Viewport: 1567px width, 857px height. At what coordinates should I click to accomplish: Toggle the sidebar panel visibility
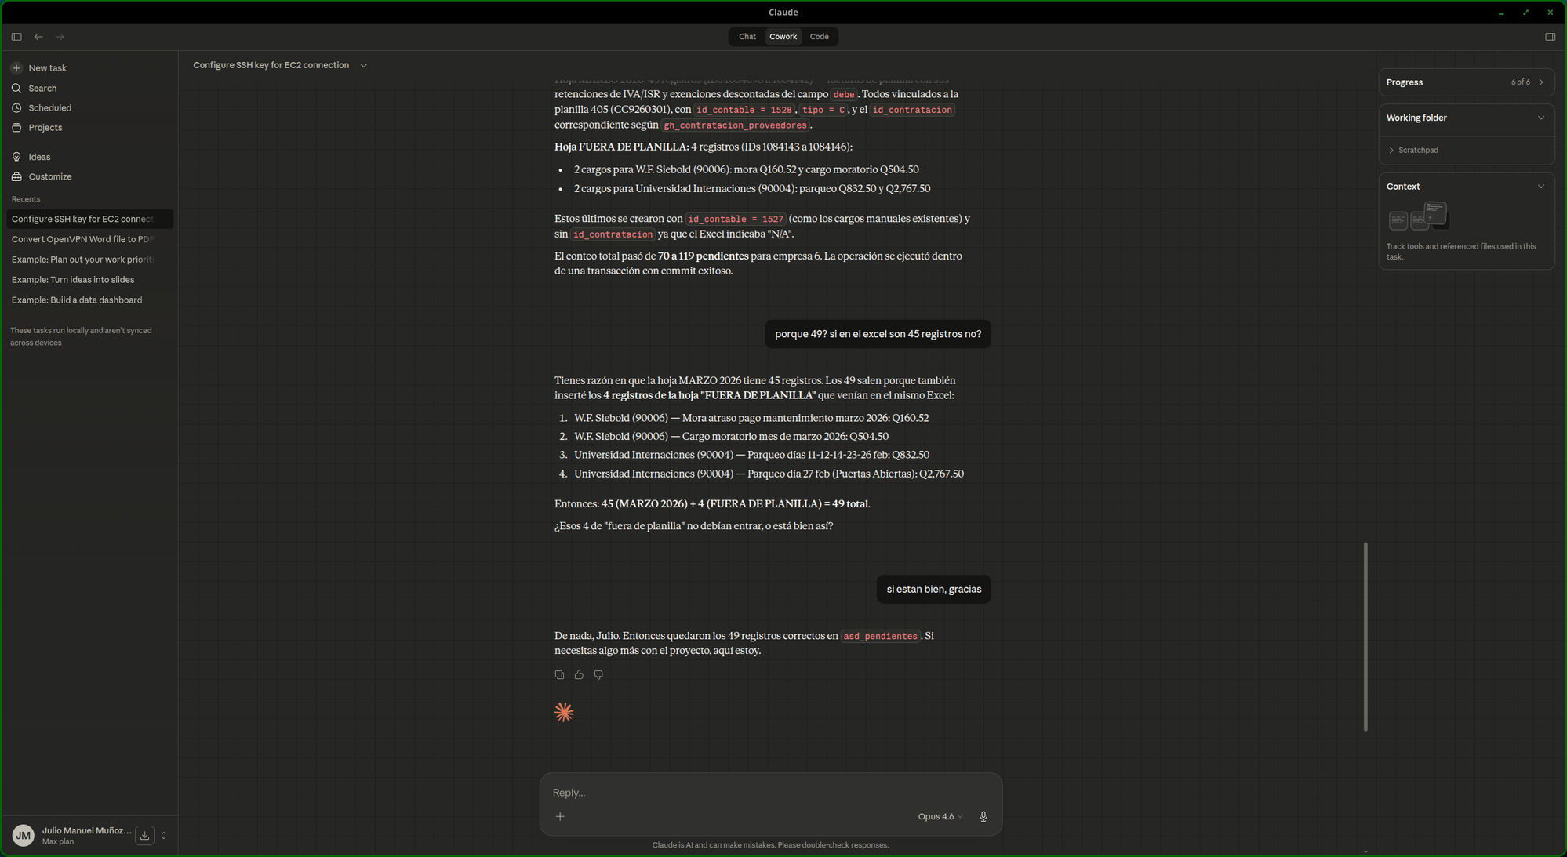coord(16,36)
